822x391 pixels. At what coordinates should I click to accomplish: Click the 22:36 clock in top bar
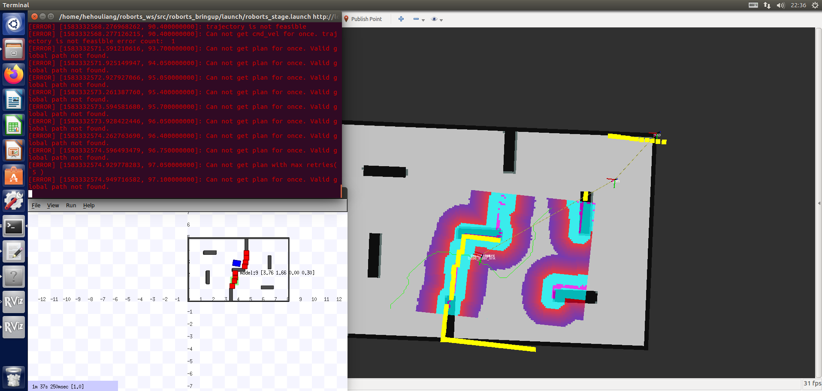[x=798, y=5]
